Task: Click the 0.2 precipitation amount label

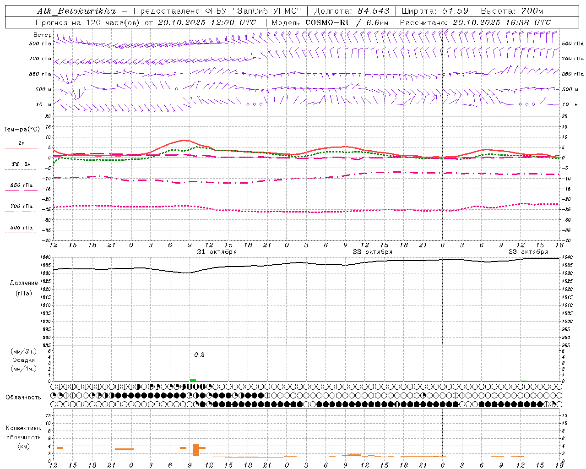Action: pos(199,354)
